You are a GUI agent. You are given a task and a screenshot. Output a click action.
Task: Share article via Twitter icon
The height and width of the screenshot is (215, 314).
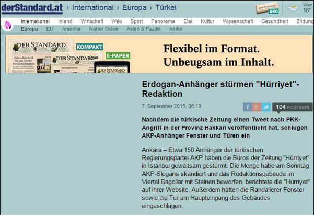[x=266, y=107]
